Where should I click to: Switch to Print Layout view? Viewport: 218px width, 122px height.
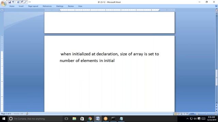(x=175, y=114)
